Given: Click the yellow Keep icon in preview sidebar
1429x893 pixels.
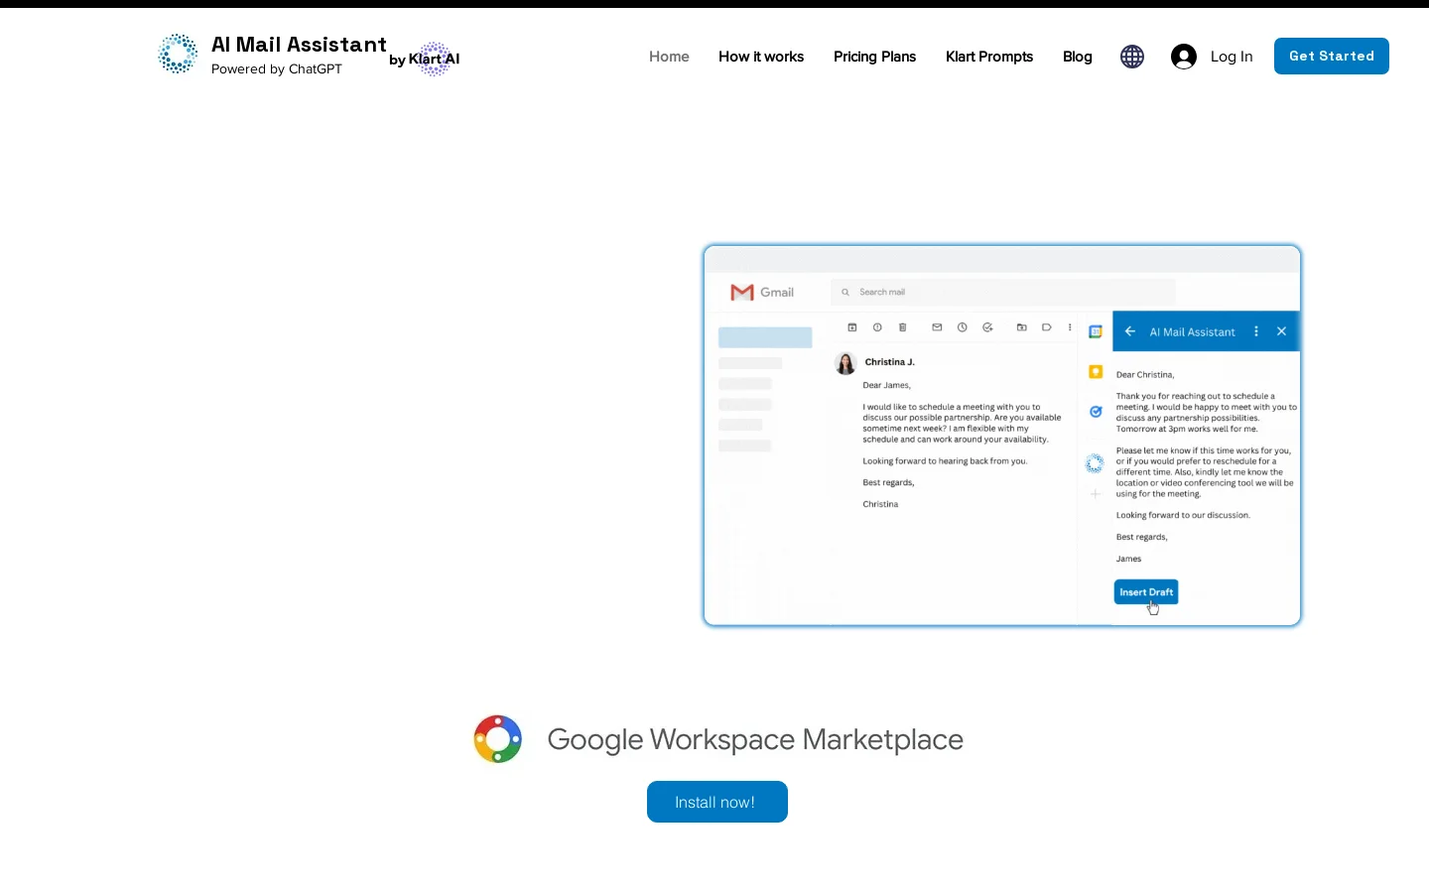Looking at the screenshot, I should [x=1096, y=371].
